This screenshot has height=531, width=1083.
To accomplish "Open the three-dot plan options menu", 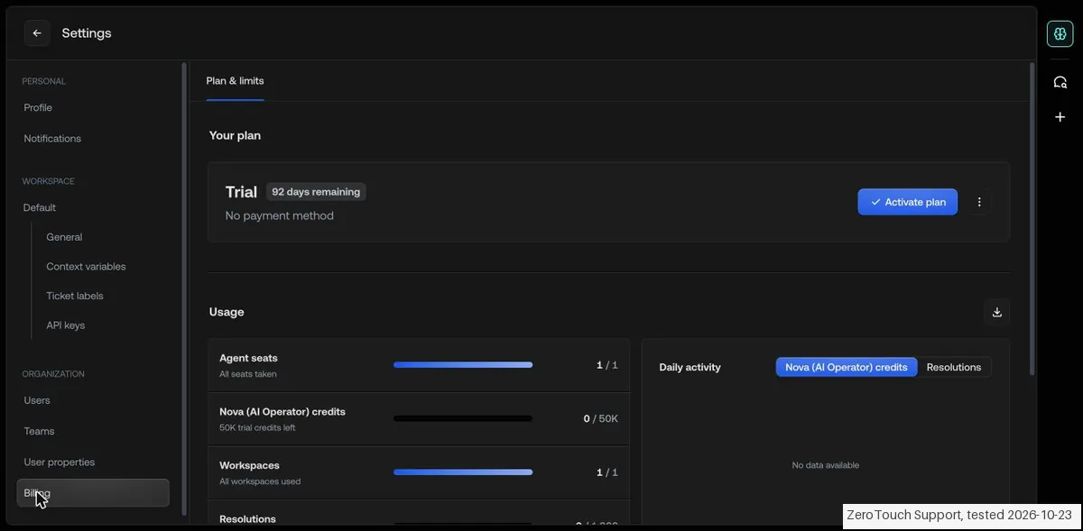I will [979, 202].
